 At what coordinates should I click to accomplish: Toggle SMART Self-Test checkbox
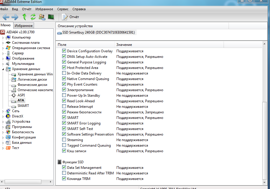point(64,129)
